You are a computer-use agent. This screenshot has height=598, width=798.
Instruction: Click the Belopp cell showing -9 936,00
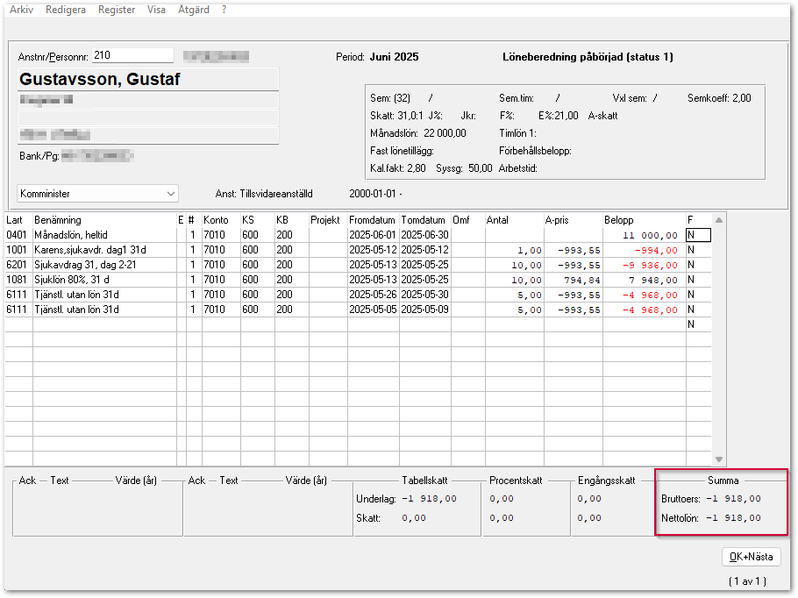coord(643,265)
